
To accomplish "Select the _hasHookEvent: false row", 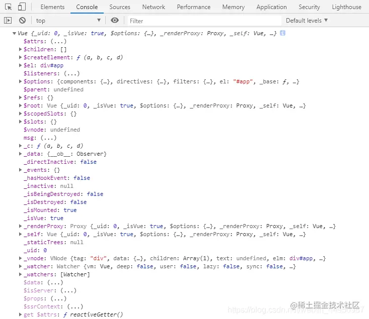I will point(57,178).
